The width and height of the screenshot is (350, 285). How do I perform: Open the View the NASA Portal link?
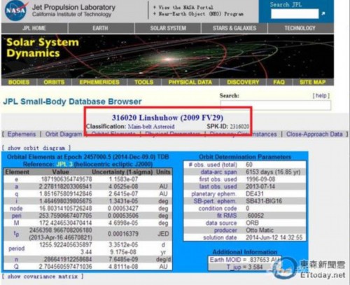185,8
